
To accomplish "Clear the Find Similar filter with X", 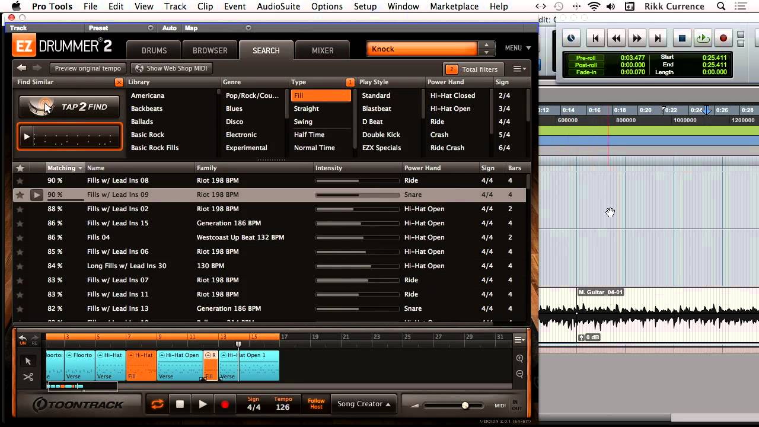I will pos(119,82).
